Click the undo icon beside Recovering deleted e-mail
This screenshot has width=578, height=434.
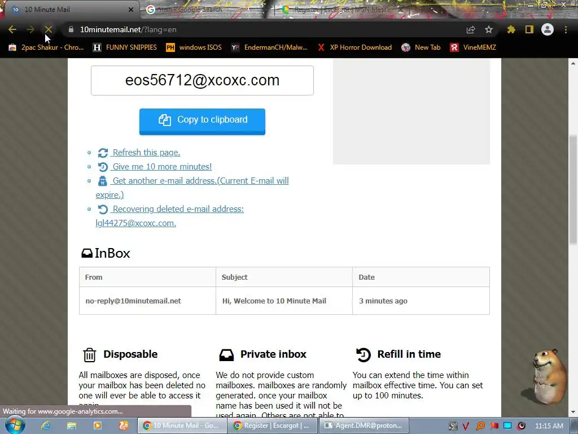pos(103,209)
